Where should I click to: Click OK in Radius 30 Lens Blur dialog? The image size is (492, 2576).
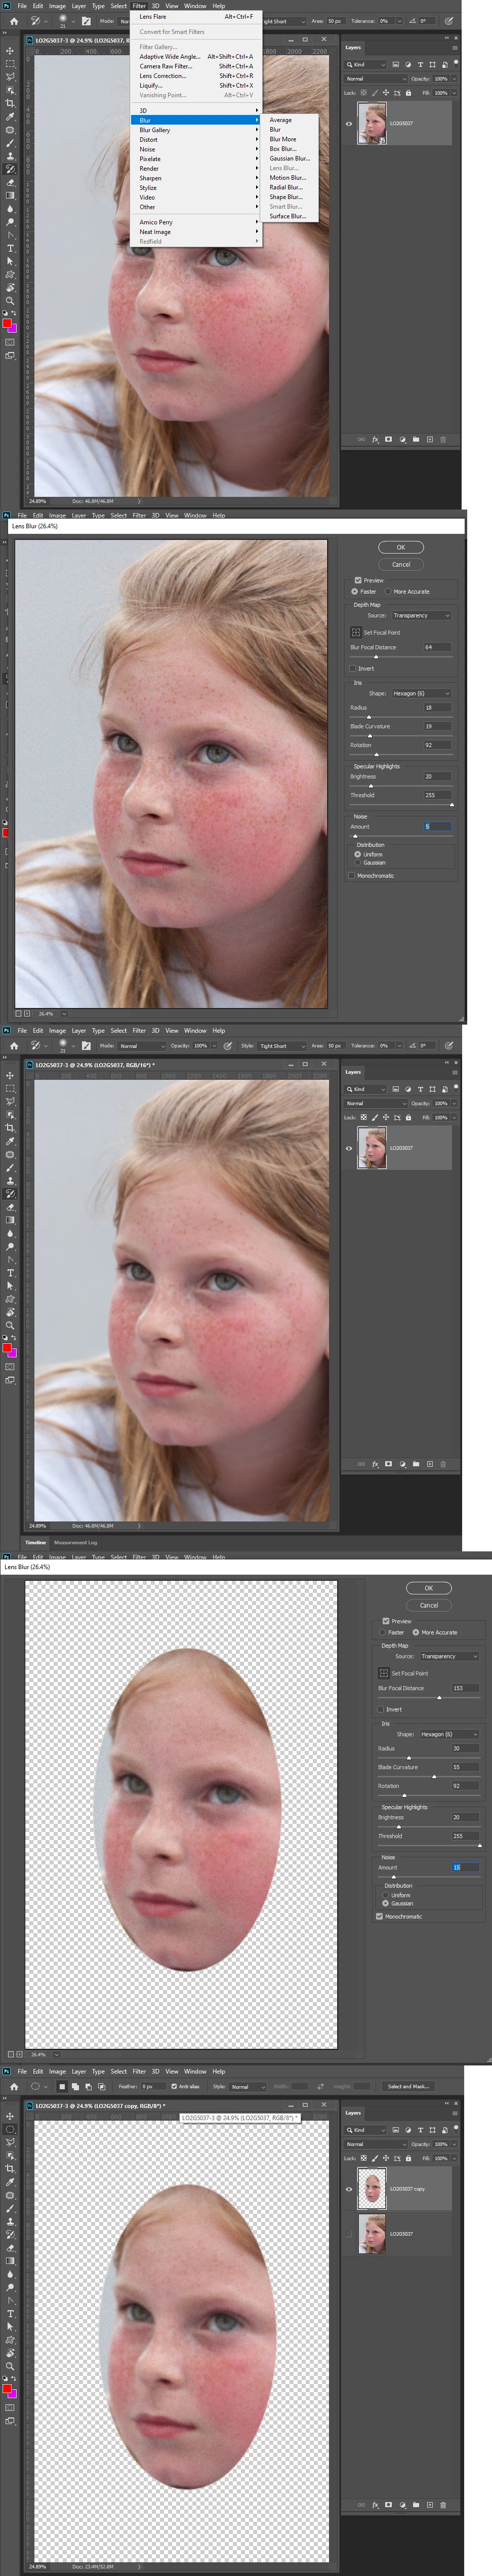coord(429,1588)
